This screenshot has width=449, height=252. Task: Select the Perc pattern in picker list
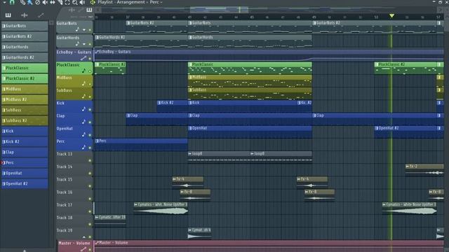25,162
